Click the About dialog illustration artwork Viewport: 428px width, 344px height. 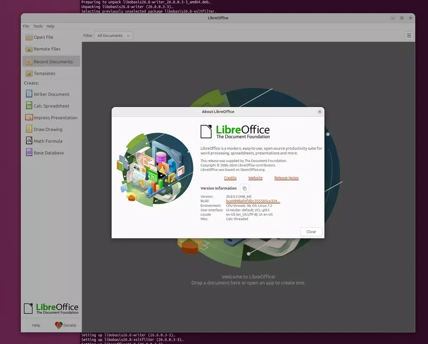(155, 169)
